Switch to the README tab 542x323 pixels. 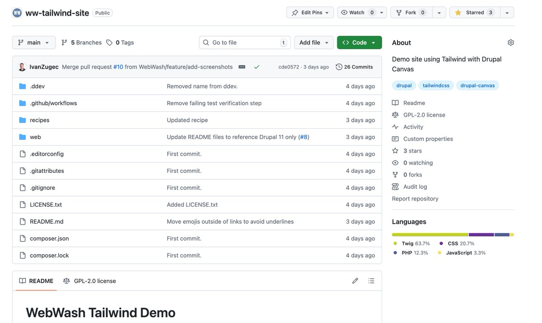(36, 281)
